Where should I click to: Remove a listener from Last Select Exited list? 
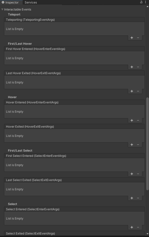[138, 198]
